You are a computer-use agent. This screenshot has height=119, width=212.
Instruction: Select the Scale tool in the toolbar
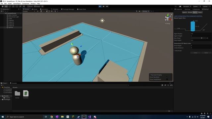[x=13, y=6]
